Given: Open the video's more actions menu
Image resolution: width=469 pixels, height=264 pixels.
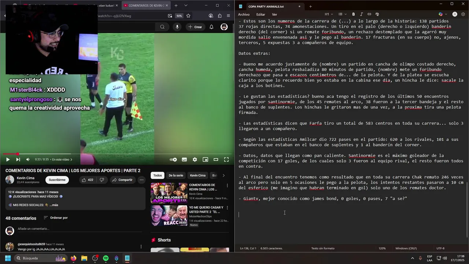Looking at the screenshot, I should (141, 180).
